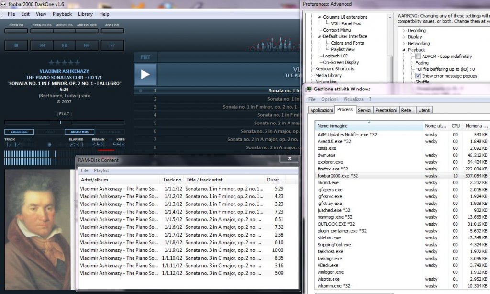The height and width of the screenshot is (294, 490).
Task: Select Keyboard Shortcuts preferences page
Action: coord(334,69)
